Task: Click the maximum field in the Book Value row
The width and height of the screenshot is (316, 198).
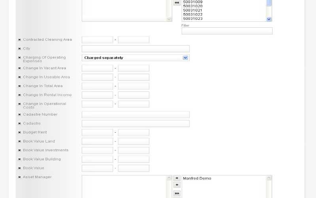Action: click(134, 168)
